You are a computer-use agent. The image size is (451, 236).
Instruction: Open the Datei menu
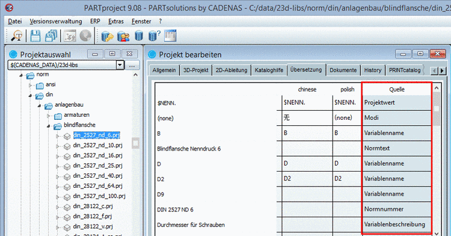pos(15,21)
